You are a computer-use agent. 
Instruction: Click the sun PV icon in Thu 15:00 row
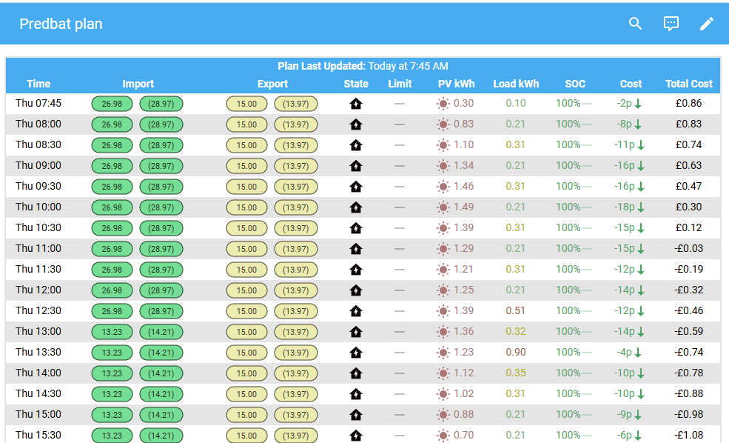pos(443,415)
